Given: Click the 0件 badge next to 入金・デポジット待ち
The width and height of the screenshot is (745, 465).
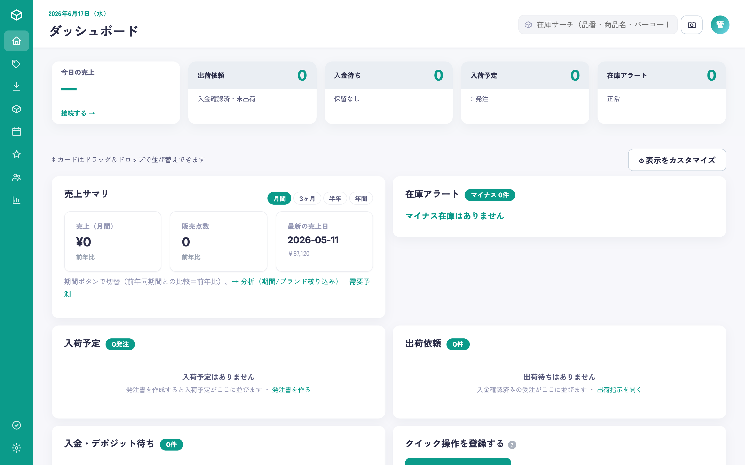Looking at the screenshot, I should [171, 444].
